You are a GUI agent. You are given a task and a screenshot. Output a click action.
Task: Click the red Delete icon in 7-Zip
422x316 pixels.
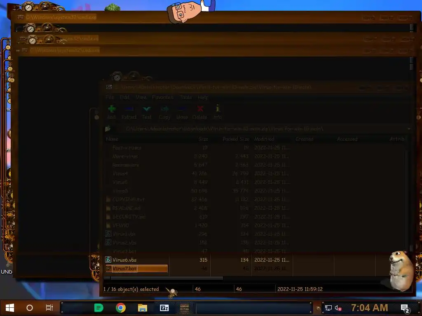[x=200, y=109]
